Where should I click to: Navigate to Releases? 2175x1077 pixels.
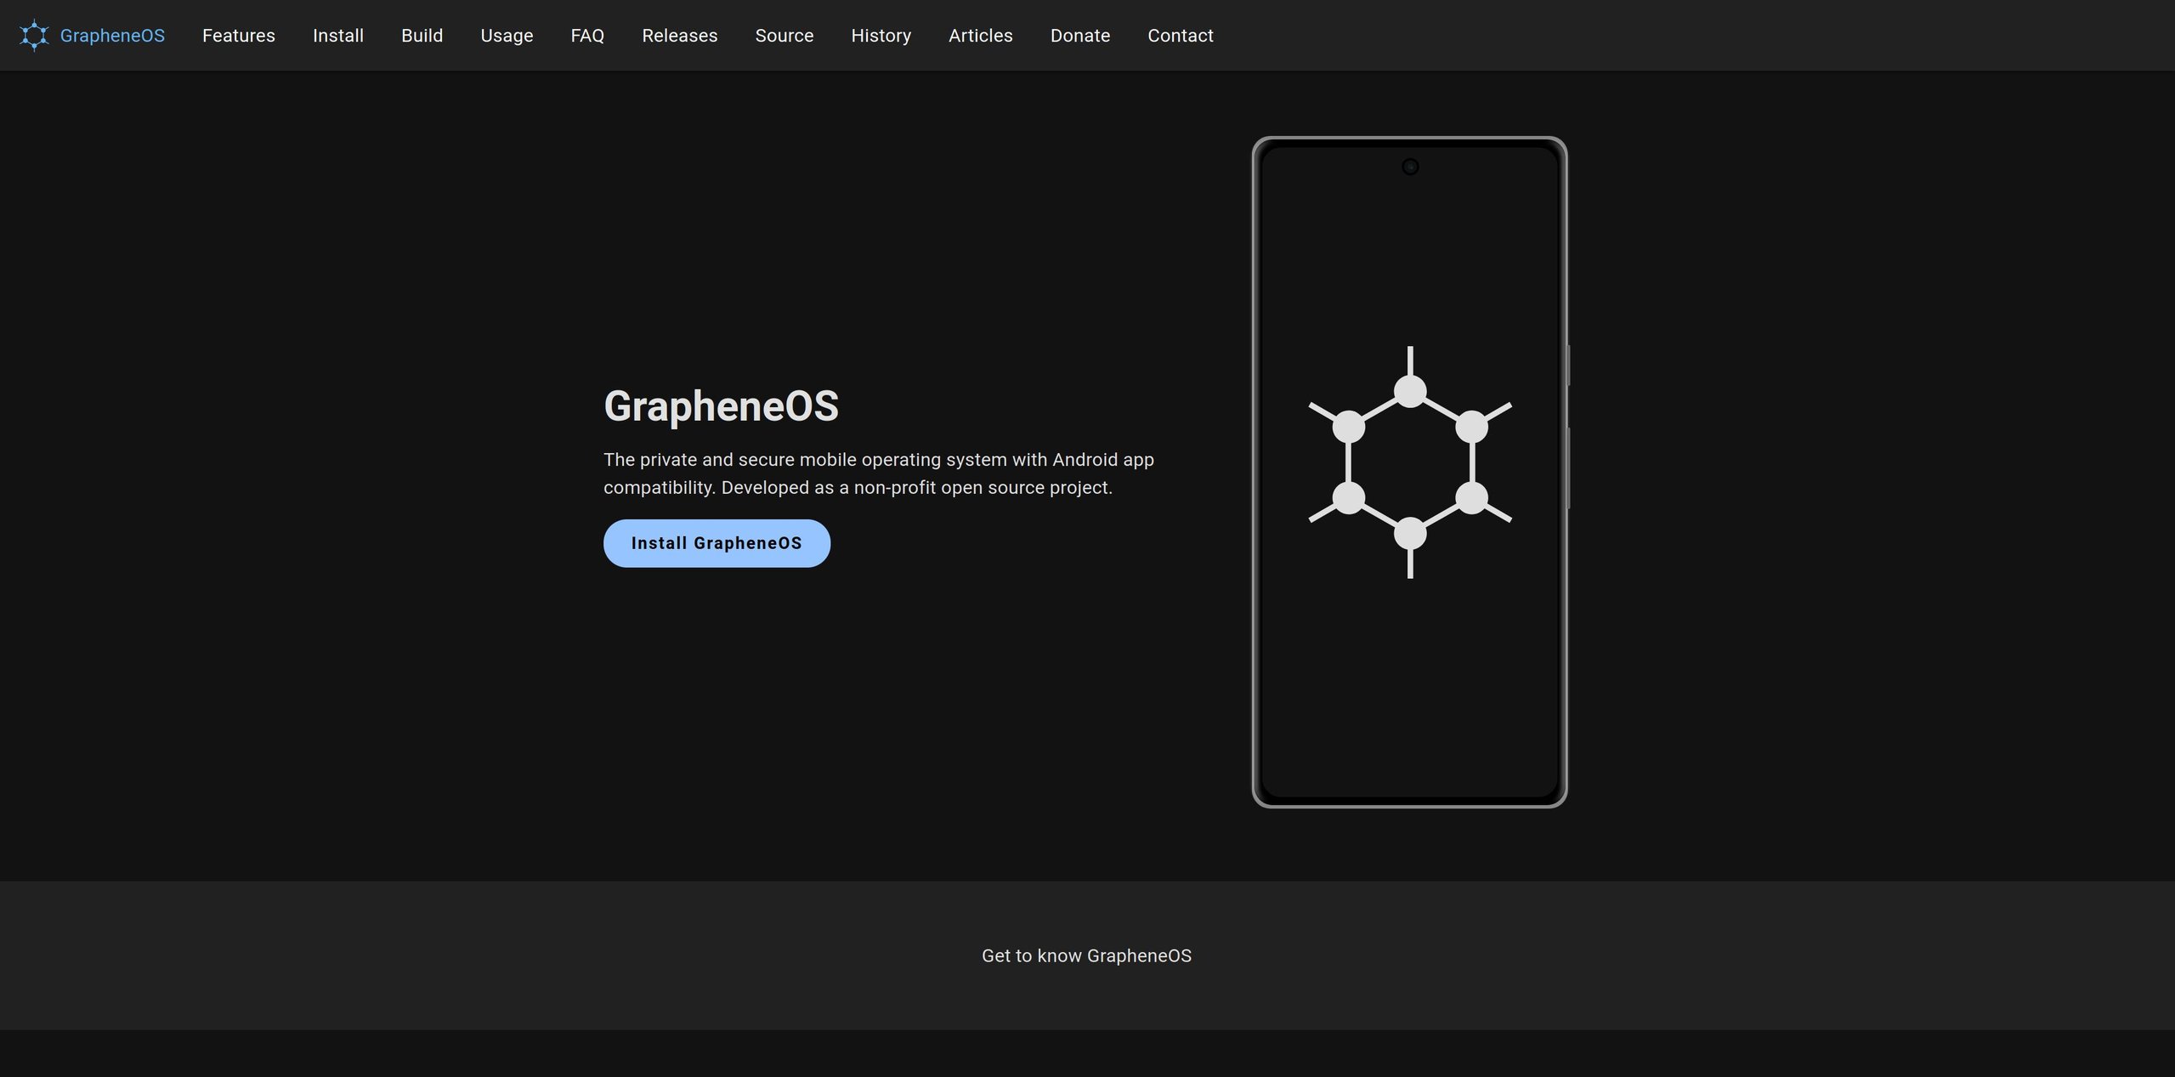point(679,36)
